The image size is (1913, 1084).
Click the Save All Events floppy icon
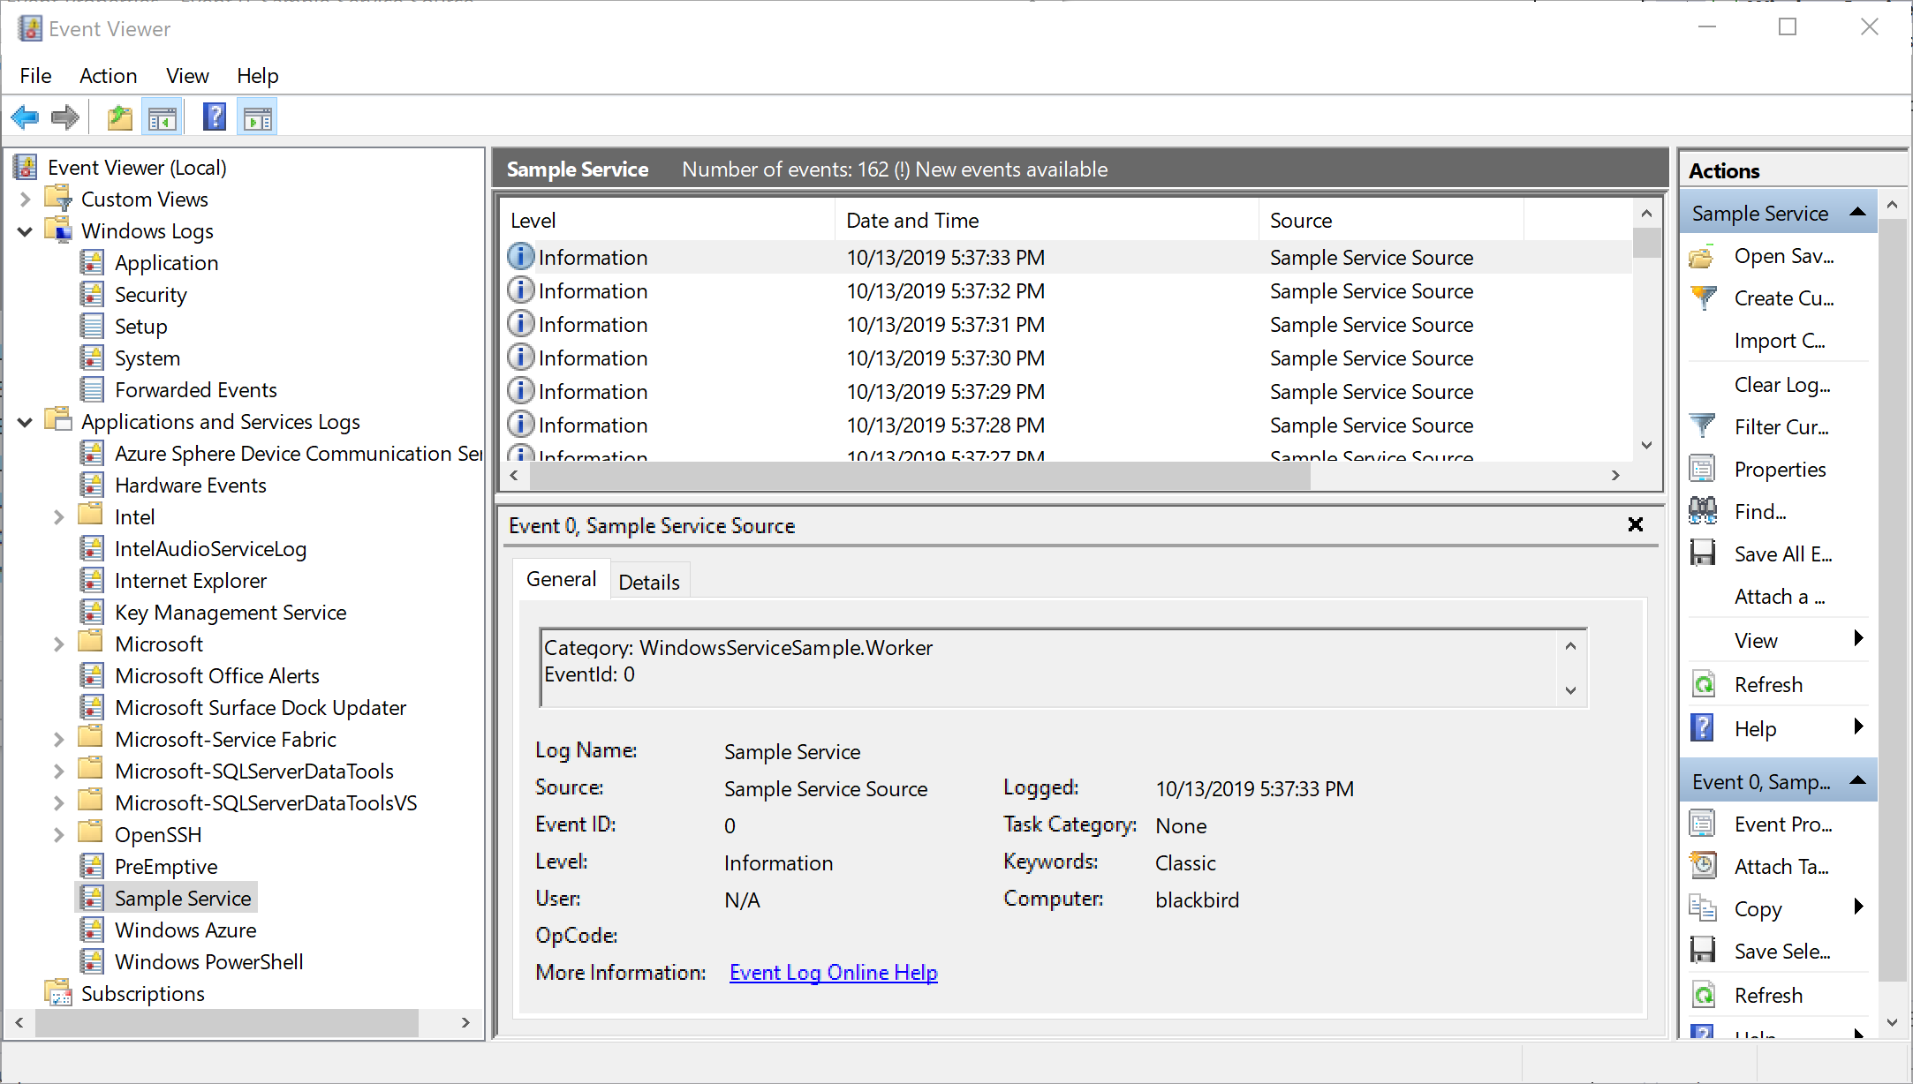pos(1702,553)
